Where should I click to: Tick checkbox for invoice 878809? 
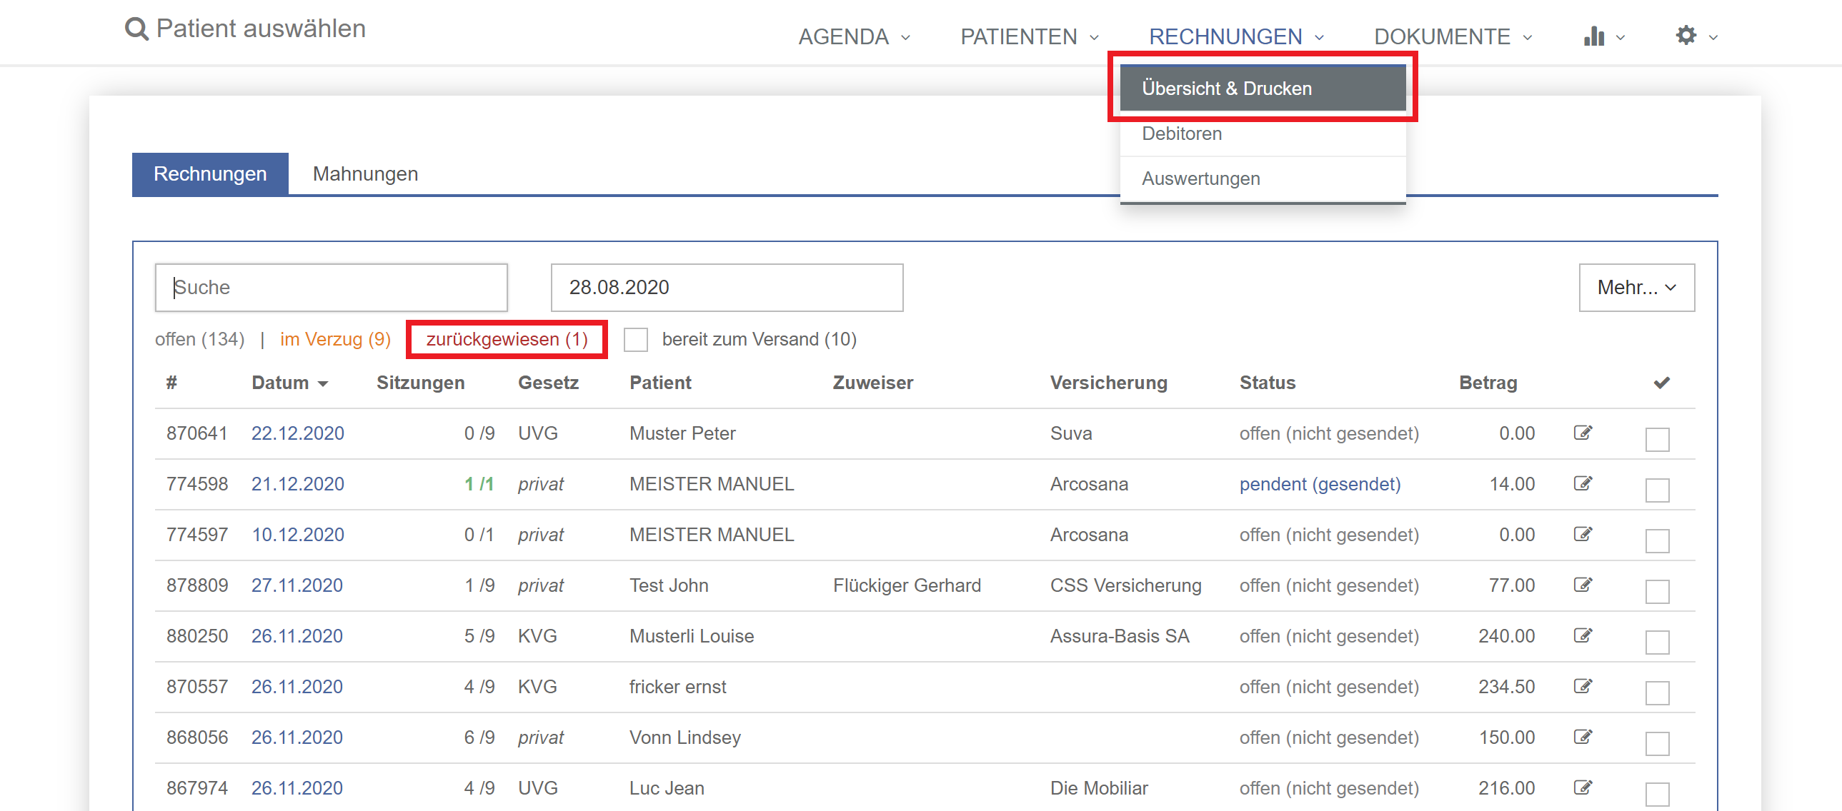pyautogui.click(x=1657, y=592)
